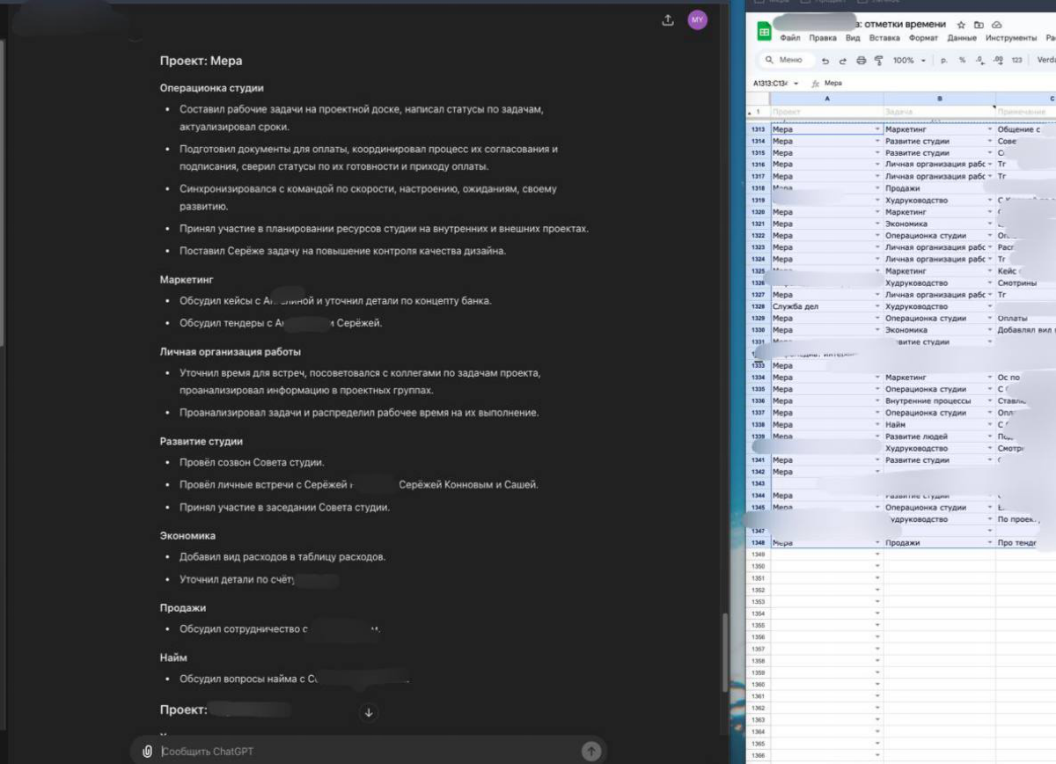The width and height of the screenshot is (1056, 764).
Task: Click the redo icon in Sheets toolbar
Action: tap(843, 61)
